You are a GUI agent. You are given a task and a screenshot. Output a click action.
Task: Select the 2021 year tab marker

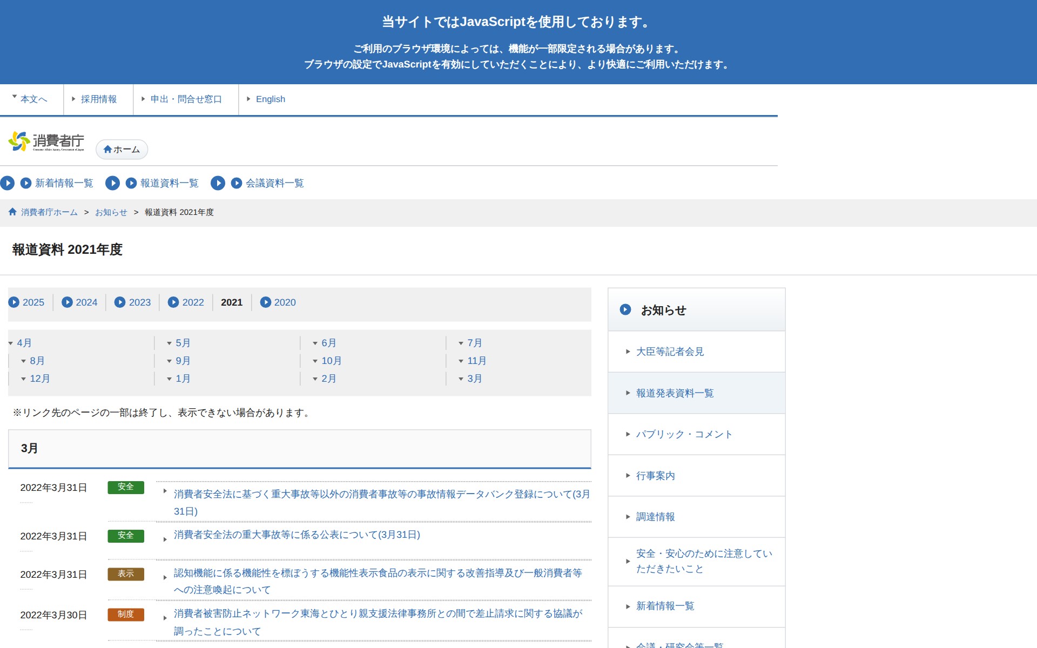coord(231,302)
